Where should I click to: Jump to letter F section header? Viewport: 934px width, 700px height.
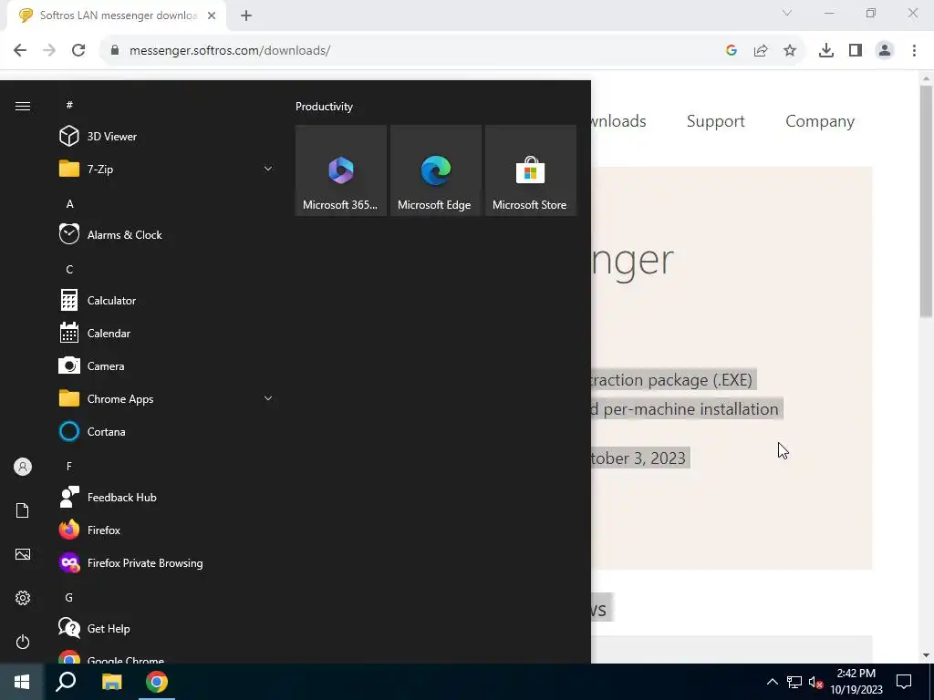click(69, 467)
